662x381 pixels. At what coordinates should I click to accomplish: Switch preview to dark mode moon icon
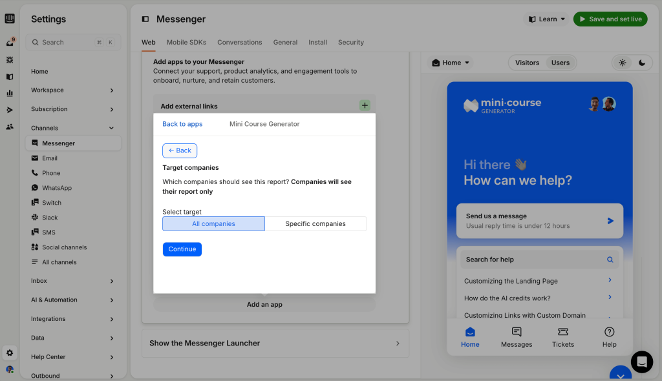coord(642,63)
